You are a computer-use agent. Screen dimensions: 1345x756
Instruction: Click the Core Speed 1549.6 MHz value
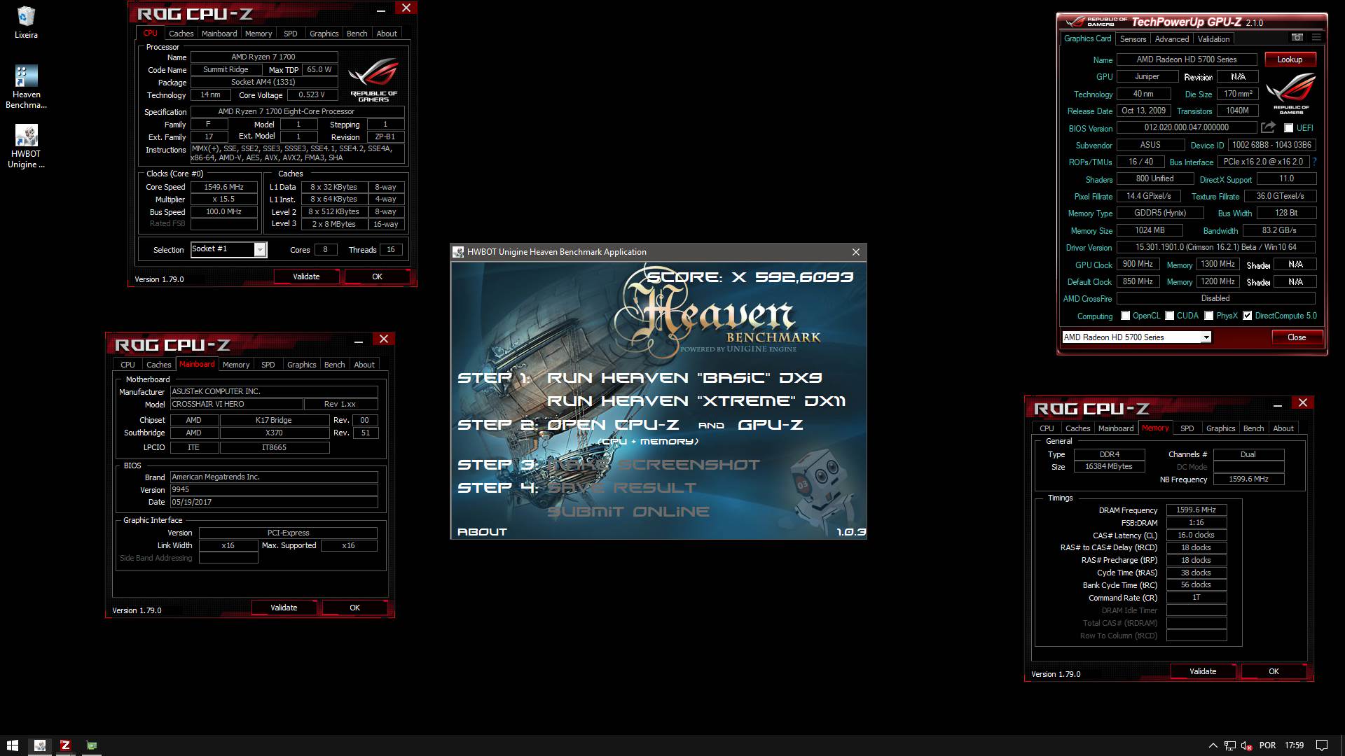coord(223,187)
